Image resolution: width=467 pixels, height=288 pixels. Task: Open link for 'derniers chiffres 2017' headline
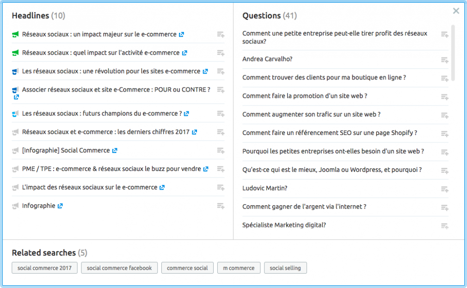[195, 132]
